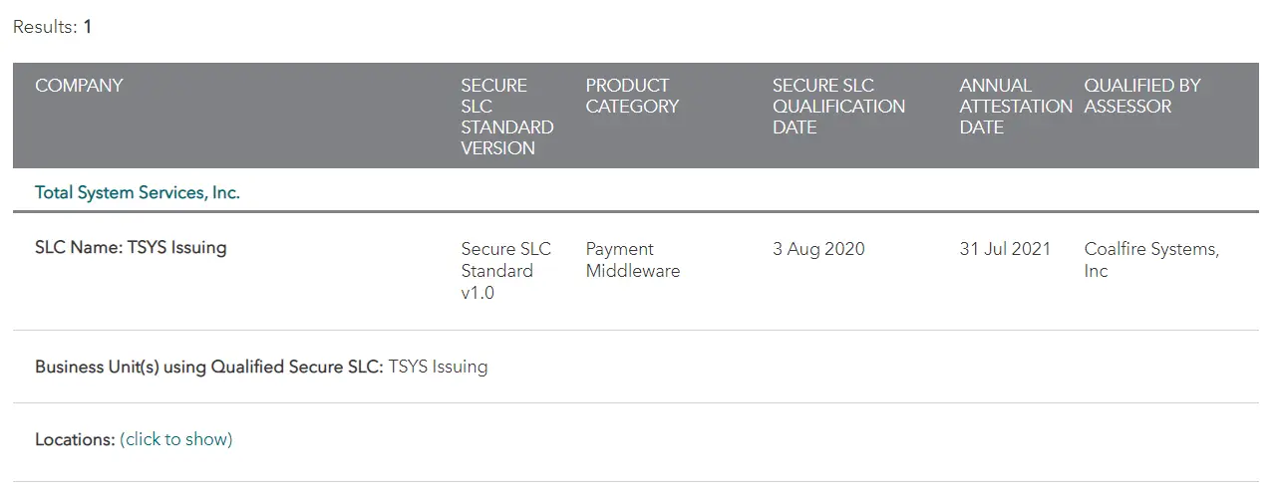Image resolution: width=1276 pixels, height=498 pixels.
Task: Select the results count number 1
Action: pos(88,27)
